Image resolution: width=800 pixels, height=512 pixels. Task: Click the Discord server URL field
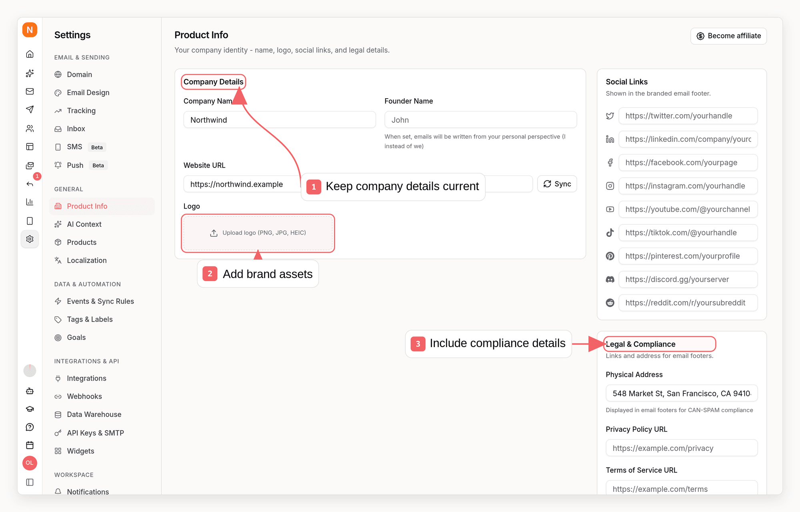click(x=688, y=279)
